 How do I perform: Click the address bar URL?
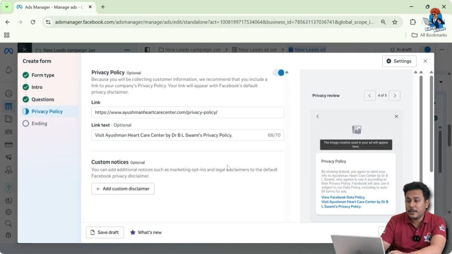pos(214,22)
